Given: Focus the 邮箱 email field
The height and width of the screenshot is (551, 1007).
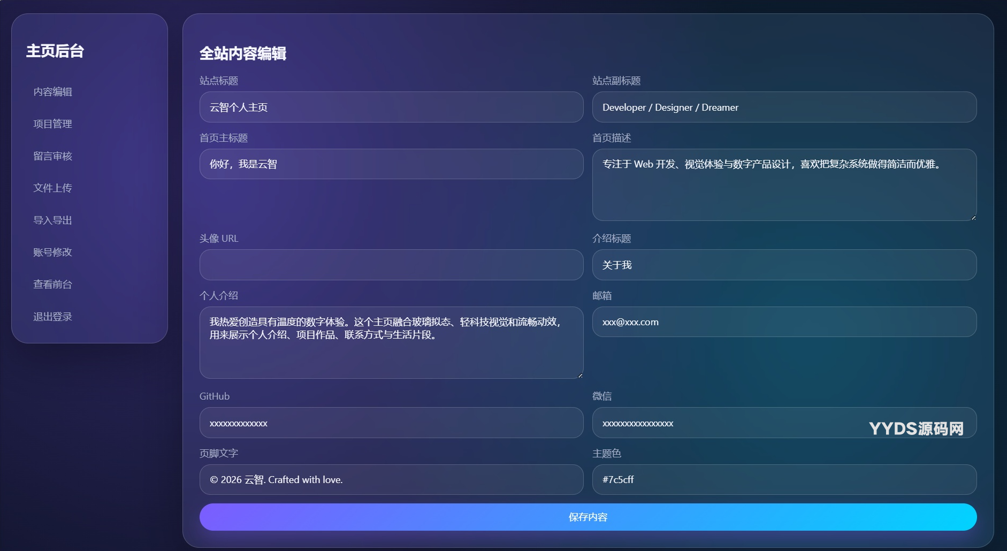Looking at the screenshot, I should (x=784, y=322).
